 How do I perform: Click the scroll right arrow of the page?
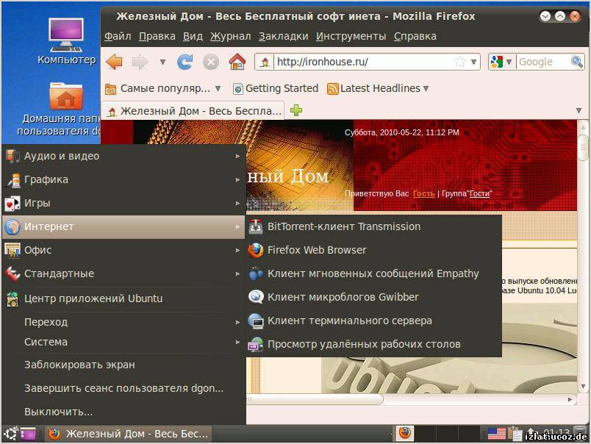pyautogui.click(x=570, y=399)
